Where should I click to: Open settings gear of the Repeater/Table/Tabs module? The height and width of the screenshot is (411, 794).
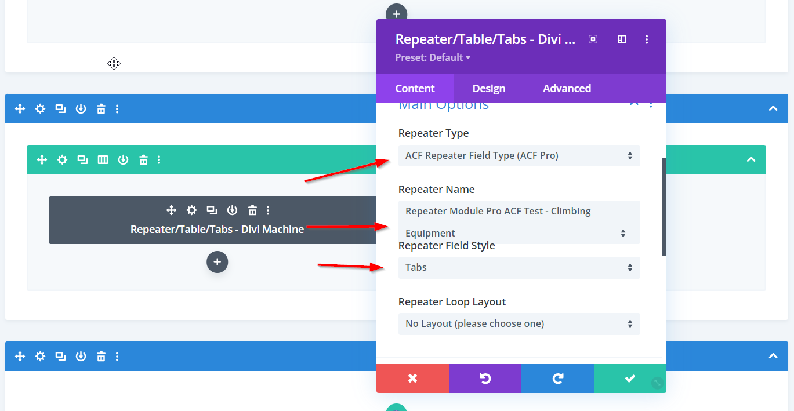coord(191,210)
